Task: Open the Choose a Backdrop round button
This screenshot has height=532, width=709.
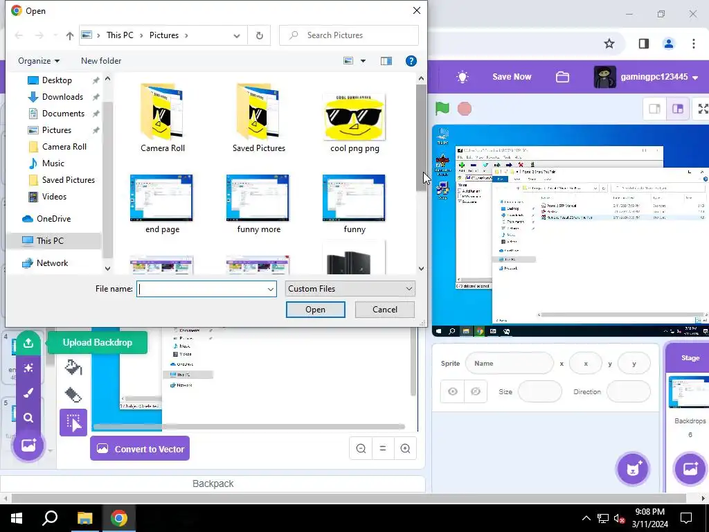Action: pos(28,445)
